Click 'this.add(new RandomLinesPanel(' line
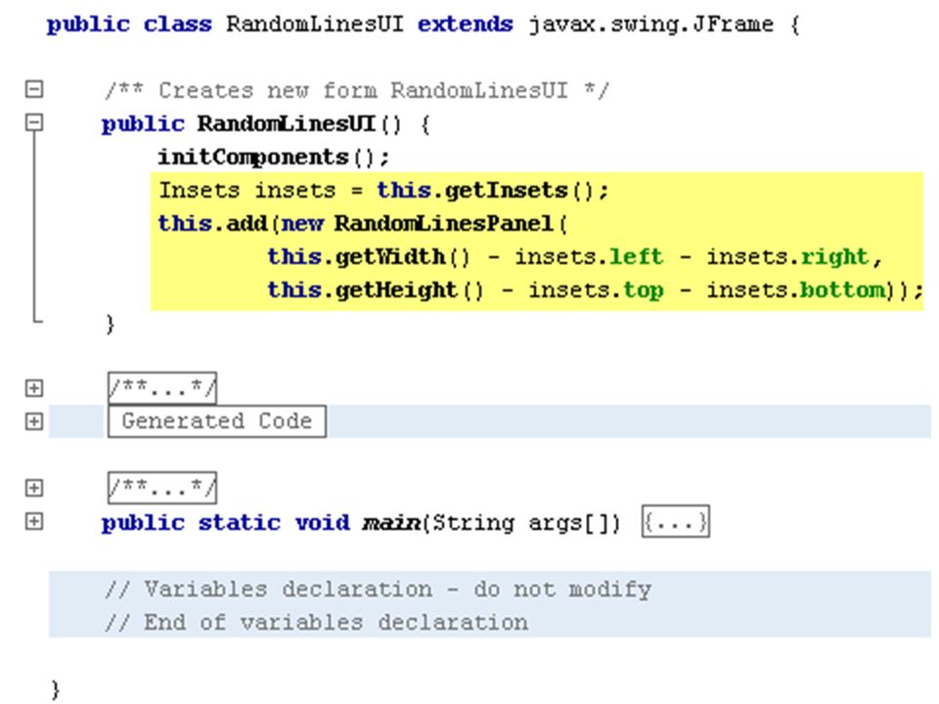The width and height of the screenshot is (939, 704). (x=363, y=224)
